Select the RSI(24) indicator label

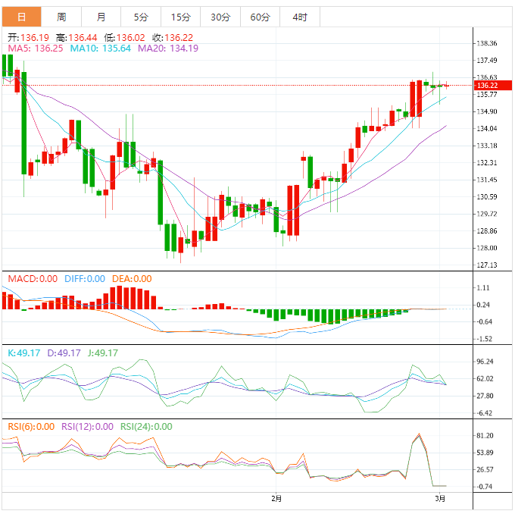pos(146,427)
